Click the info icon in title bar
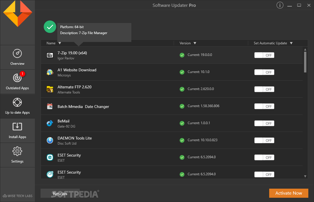Viewport: 314px width, 202px height. click(x=280, y=5)
